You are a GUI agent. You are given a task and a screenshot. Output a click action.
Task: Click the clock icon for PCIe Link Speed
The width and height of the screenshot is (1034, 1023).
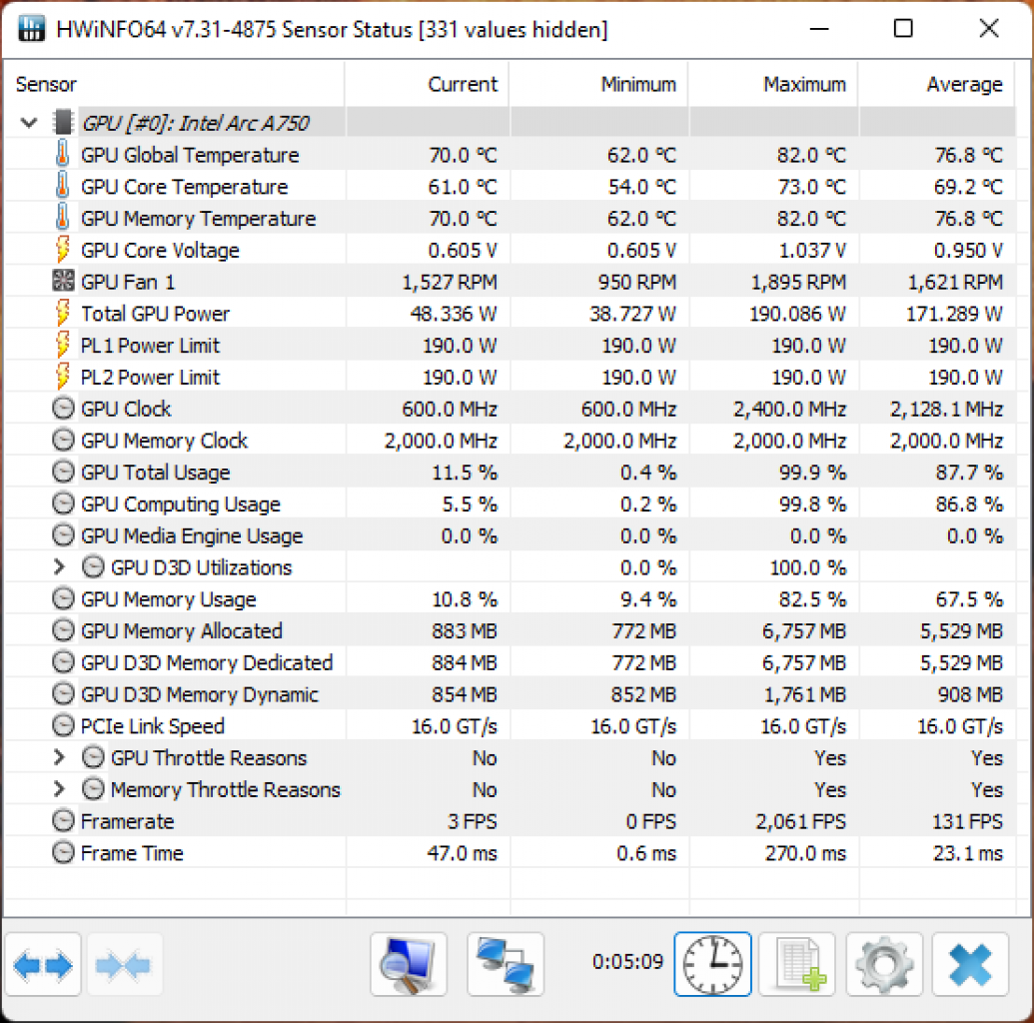63,725
